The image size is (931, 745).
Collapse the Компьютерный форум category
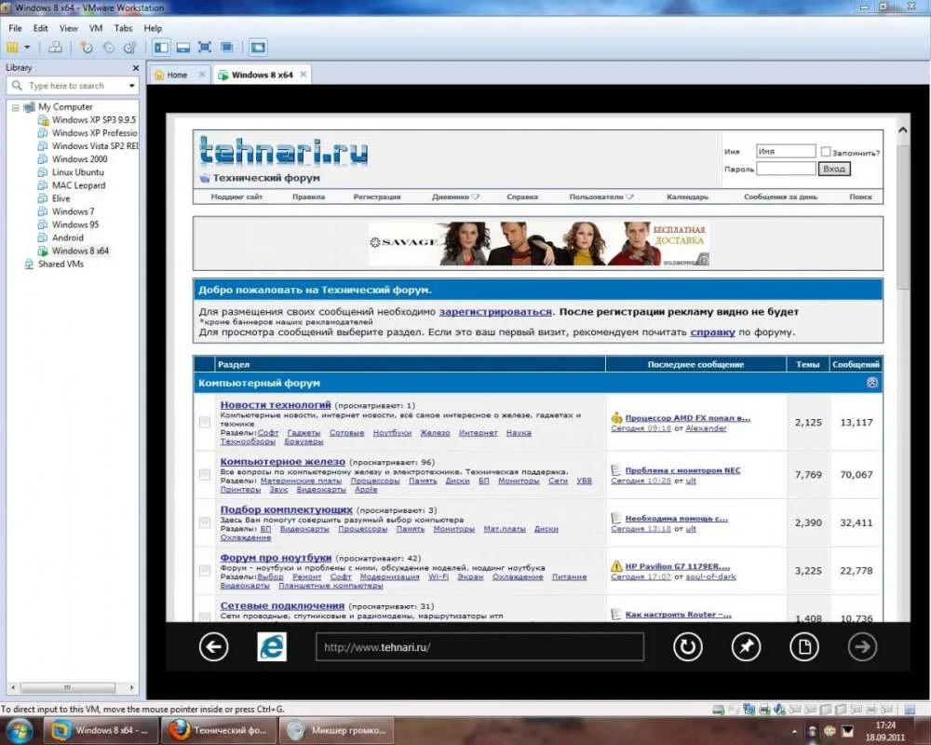(871, 383)
